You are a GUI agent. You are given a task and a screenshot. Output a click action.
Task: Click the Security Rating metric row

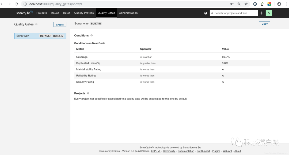coord(172,82)
